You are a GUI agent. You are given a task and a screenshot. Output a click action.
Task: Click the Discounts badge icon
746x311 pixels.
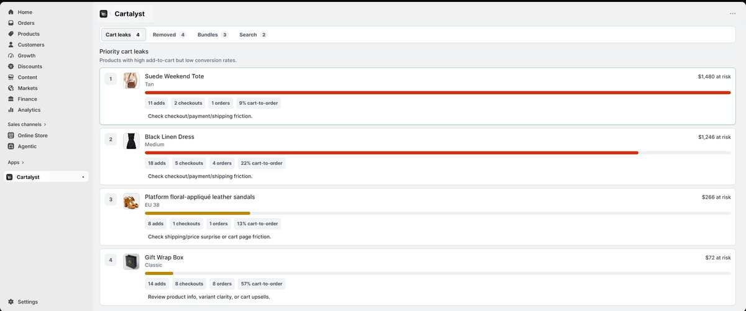click(11, 66)
